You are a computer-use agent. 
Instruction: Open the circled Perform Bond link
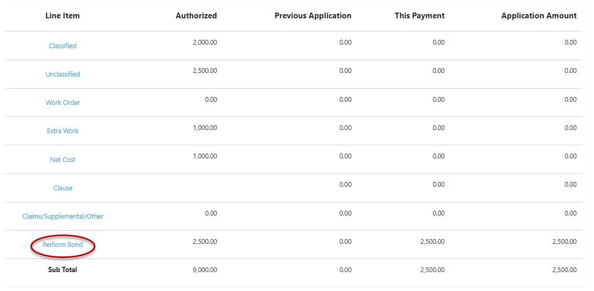coord(62,245)
